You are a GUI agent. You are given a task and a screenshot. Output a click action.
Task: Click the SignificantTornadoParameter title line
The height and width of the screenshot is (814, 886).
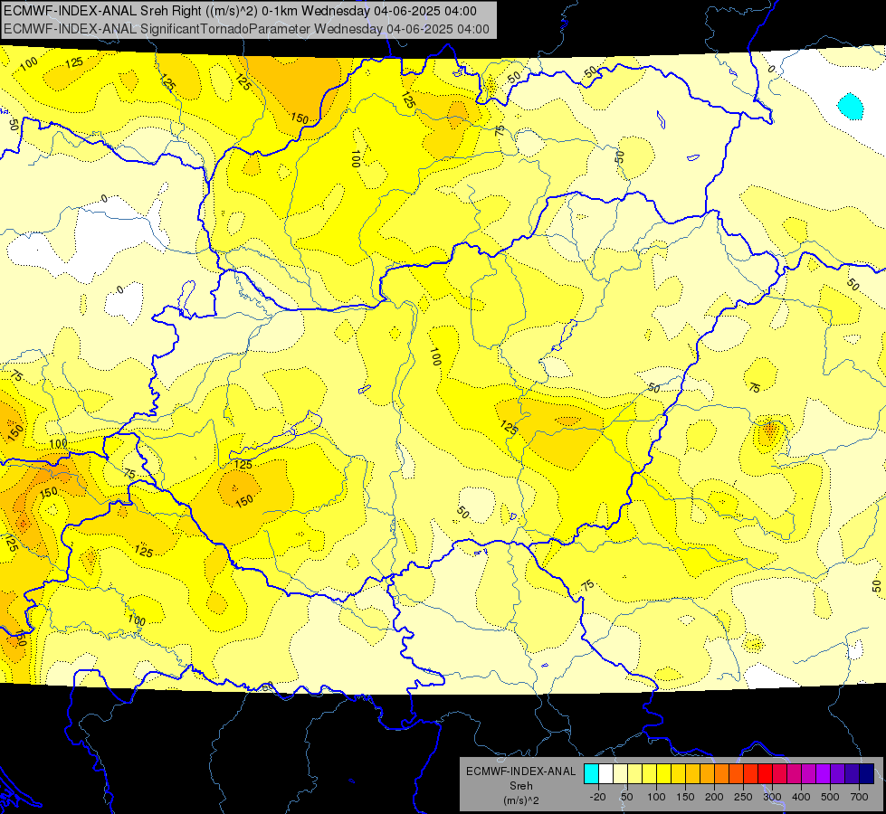(x=246, y=29)
